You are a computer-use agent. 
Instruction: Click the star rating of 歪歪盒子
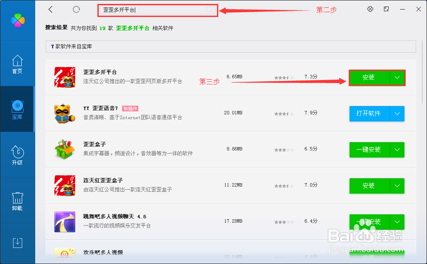284,150
